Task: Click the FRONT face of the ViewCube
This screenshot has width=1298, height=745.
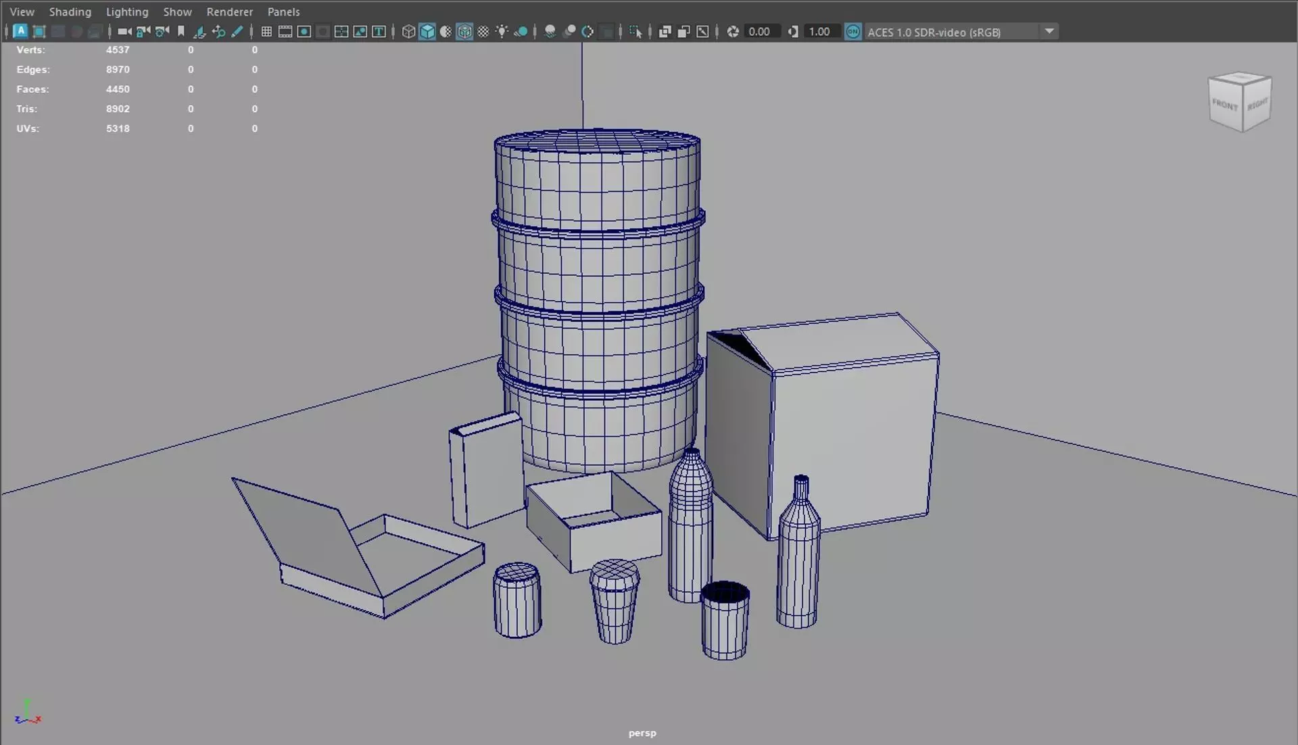Action: 1225,105
